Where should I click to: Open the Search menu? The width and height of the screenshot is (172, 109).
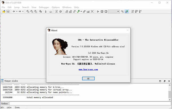tap(26, 7)
